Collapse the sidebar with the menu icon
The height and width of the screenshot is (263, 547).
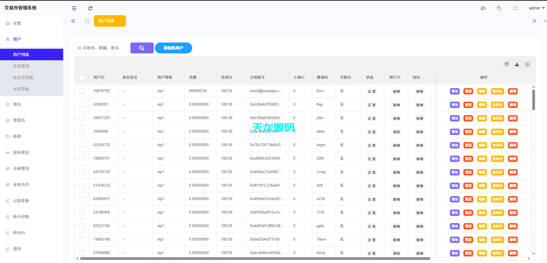[74, 8]
